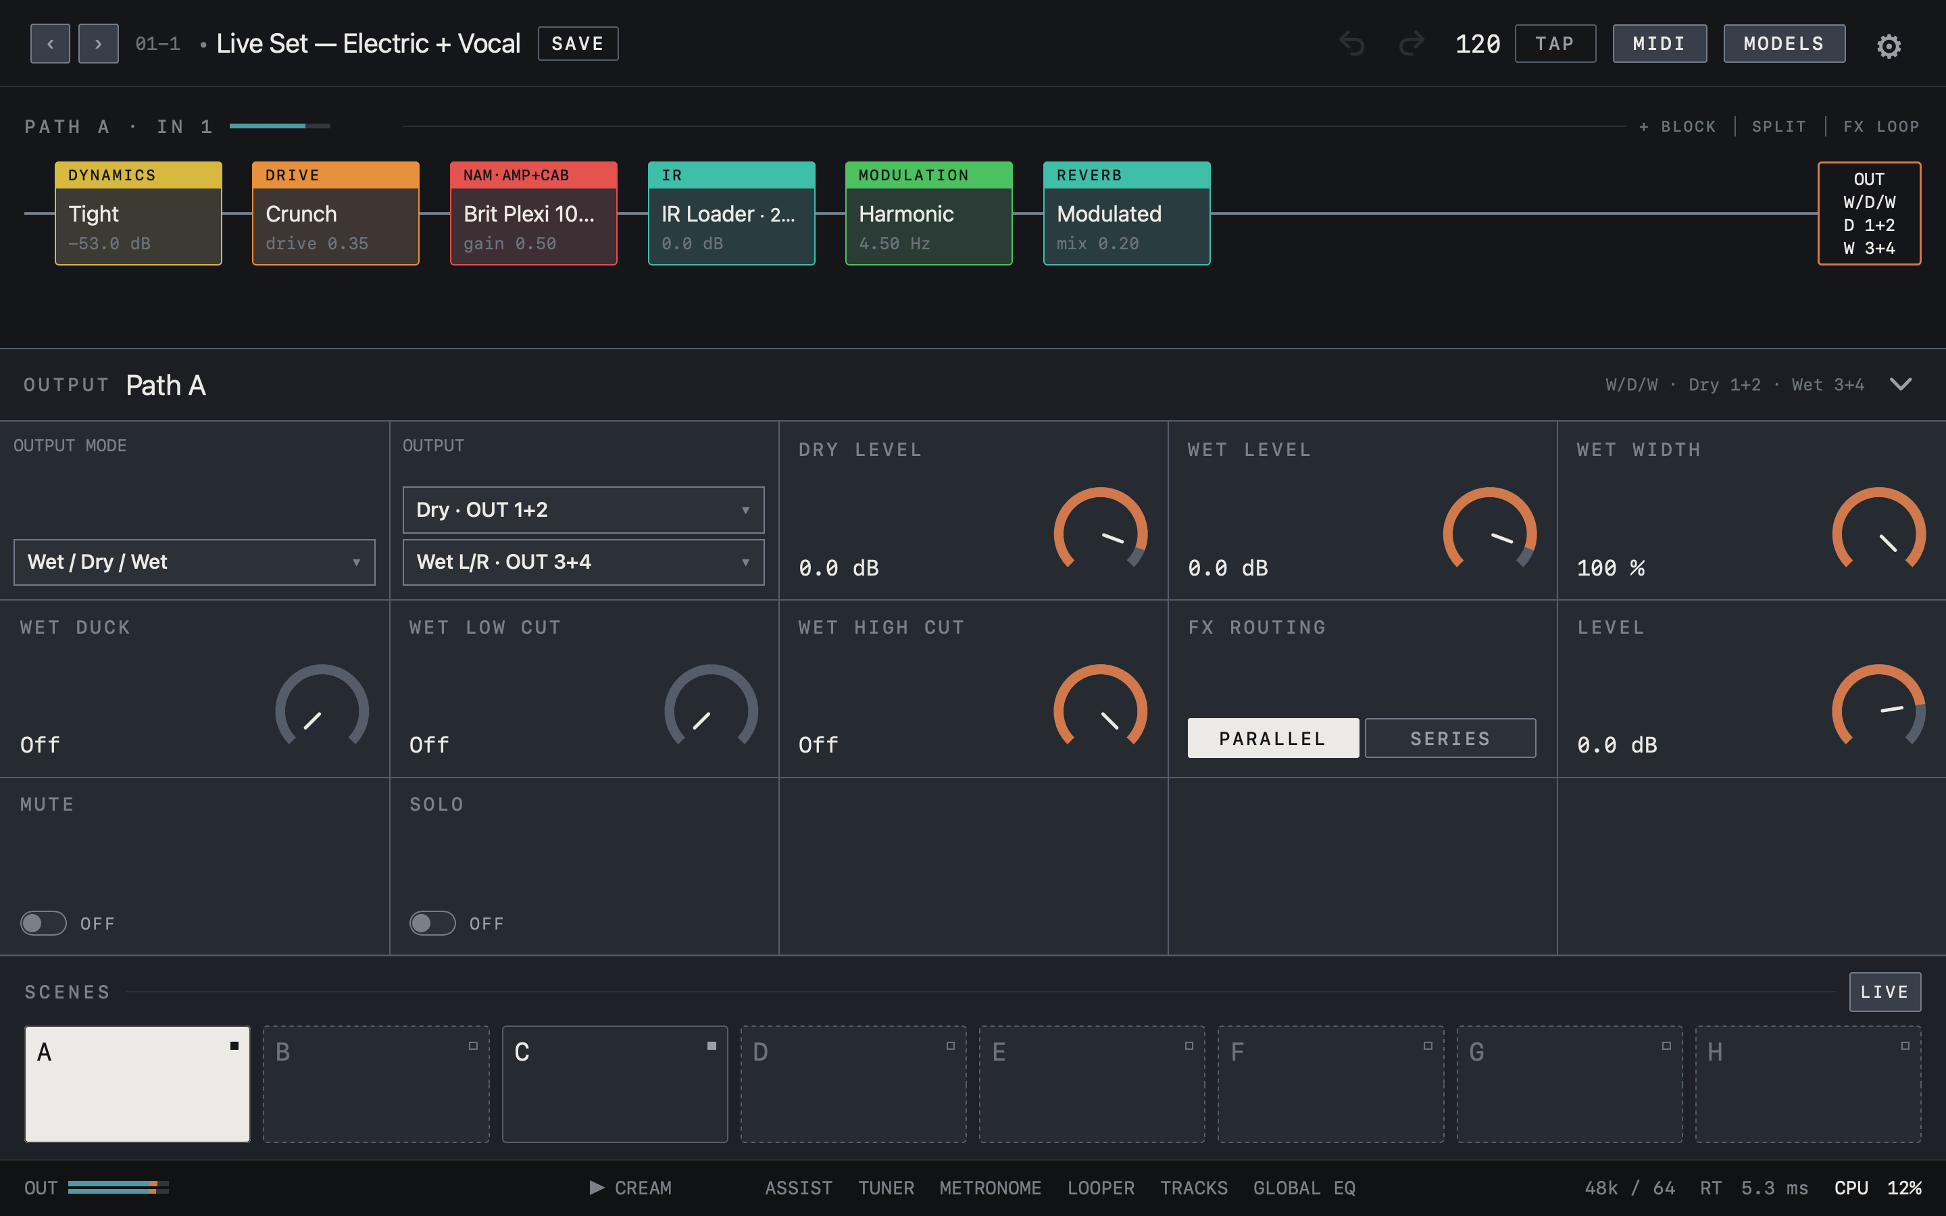Select the Brit Plexi amp block
Viewport: 1946px width, 1216px height.
tap(533, 213)
